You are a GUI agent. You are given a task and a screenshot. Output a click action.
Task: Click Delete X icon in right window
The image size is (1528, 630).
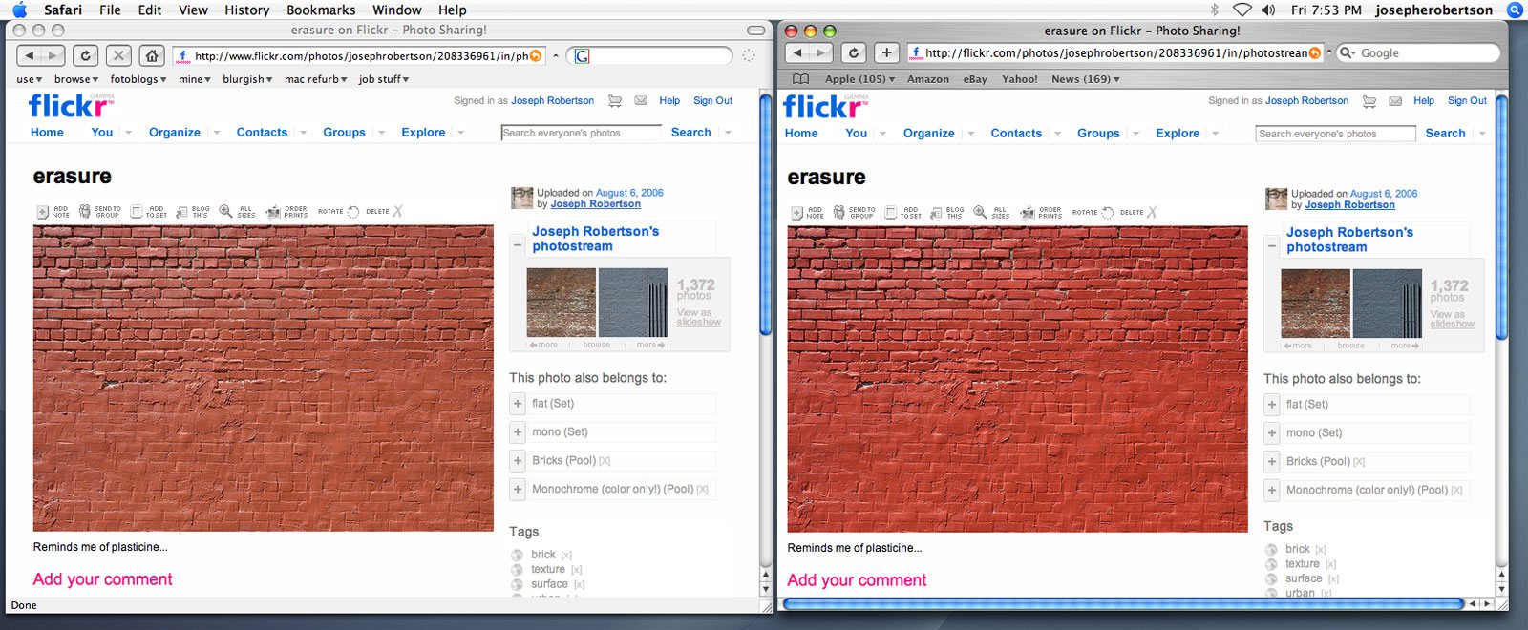tap(1153, 213)
